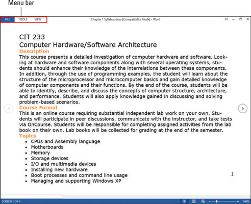This screenshot has height=204, width=251.
Task: Click the Course Format heading
Action: coord(38,108)
